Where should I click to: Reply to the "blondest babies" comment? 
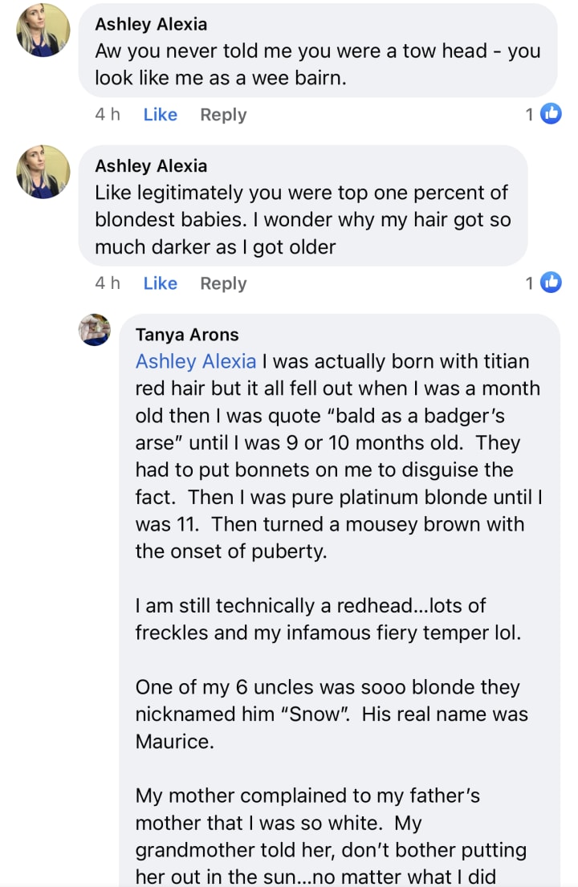pos(223,283)
